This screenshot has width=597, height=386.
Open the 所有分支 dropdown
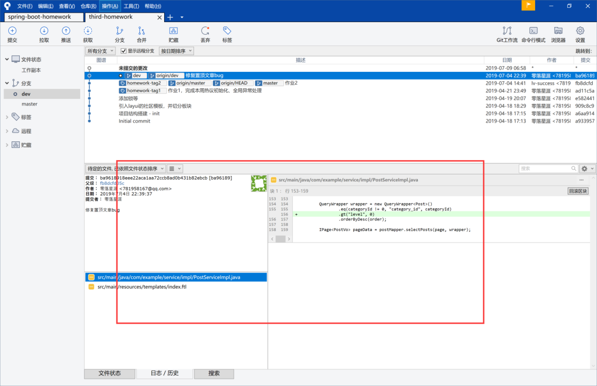point(101,51)
